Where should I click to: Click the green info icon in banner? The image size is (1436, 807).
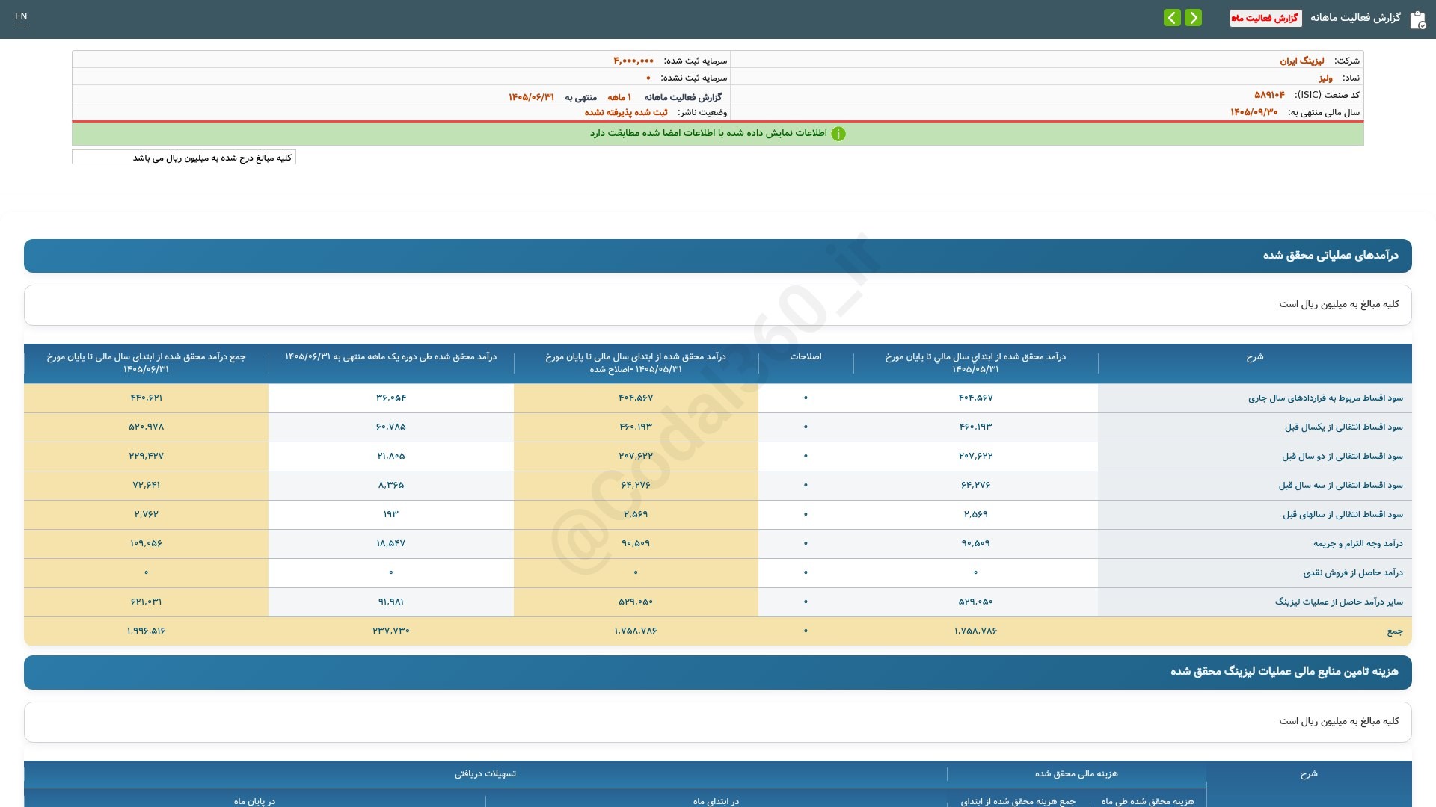838,134
